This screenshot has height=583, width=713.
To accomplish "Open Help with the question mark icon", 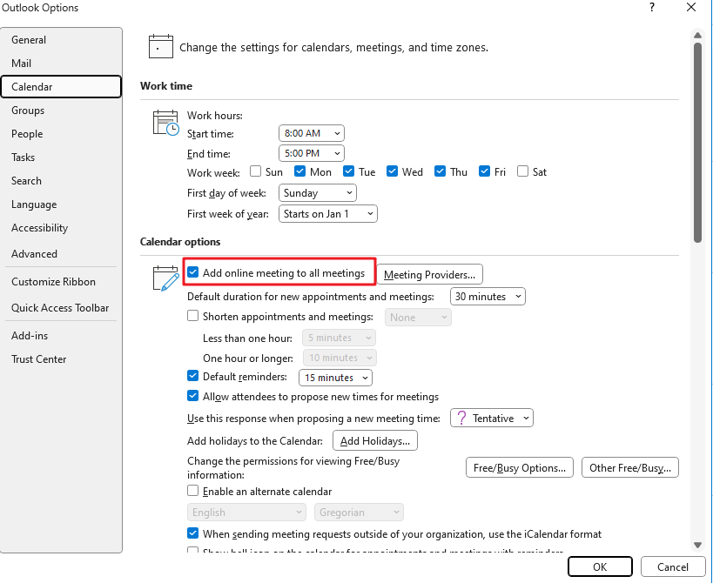I will pyautogui.click(x=652, y=7).
